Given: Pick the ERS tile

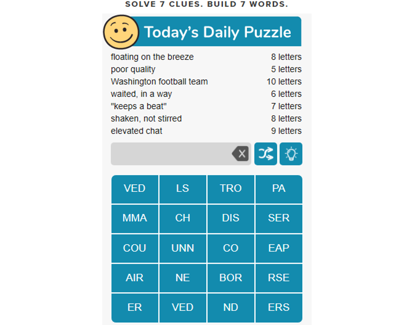Looking at the screenshot, I should pyautogui.click(x=279, y=308).
